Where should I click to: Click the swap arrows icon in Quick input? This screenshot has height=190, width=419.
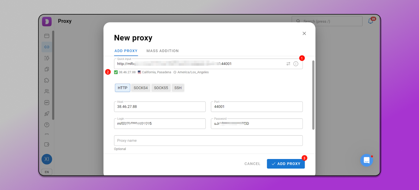[288, 63]
